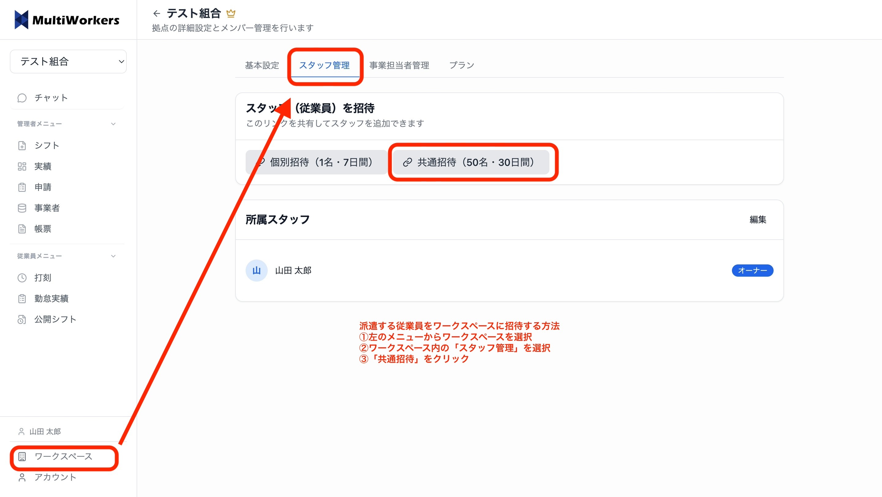
Task: Open the テスト組合 workspace dropdown
Action: [x=68, y=62]
